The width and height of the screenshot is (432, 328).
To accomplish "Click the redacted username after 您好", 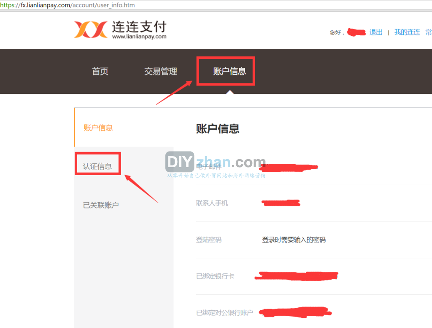I will [x=356, y=32].
